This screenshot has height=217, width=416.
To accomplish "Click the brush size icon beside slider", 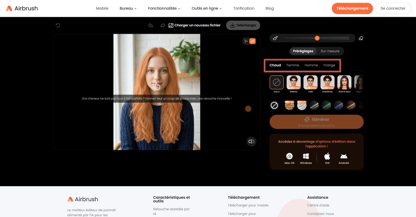I will coord(275,38).
